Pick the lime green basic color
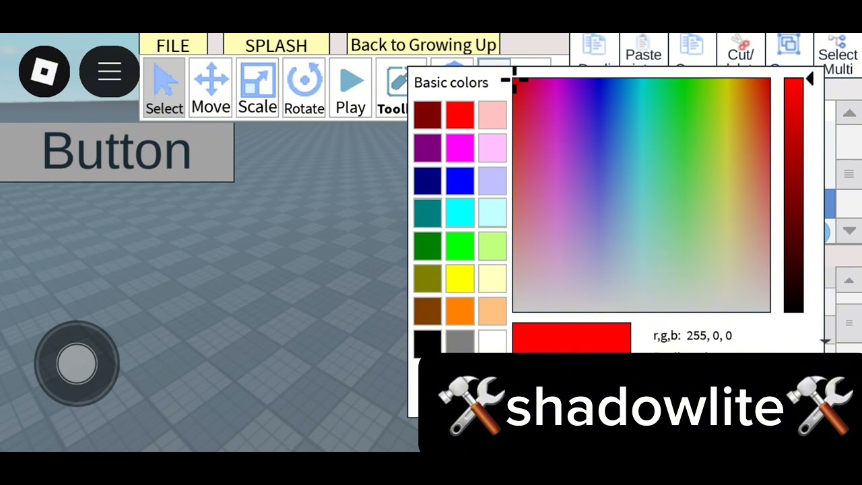This screenshot has width=862, height=485. tap(460, 246)
